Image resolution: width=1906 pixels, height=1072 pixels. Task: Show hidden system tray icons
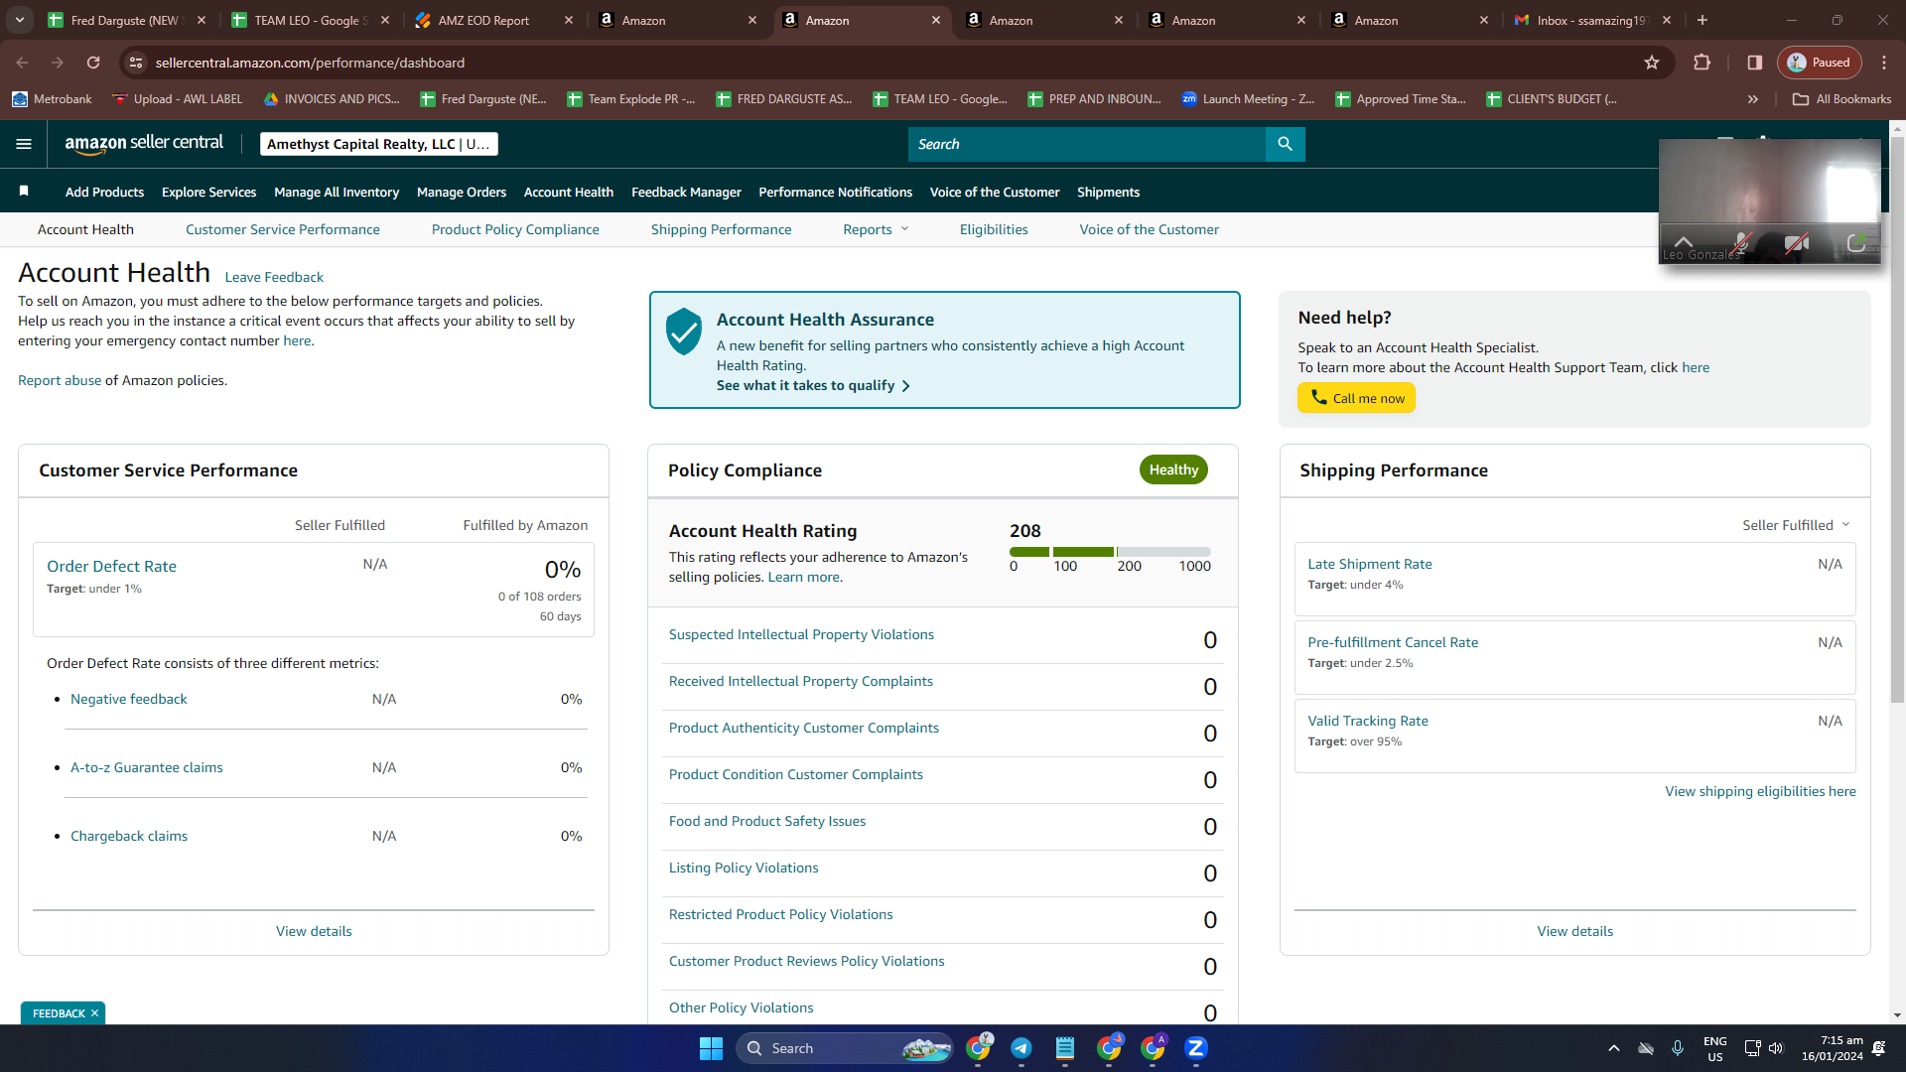point(1614,1048)
